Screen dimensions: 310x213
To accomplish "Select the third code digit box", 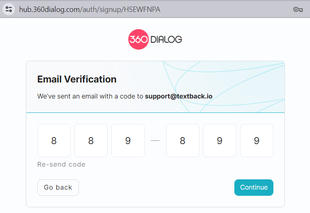I will (128, 140).
